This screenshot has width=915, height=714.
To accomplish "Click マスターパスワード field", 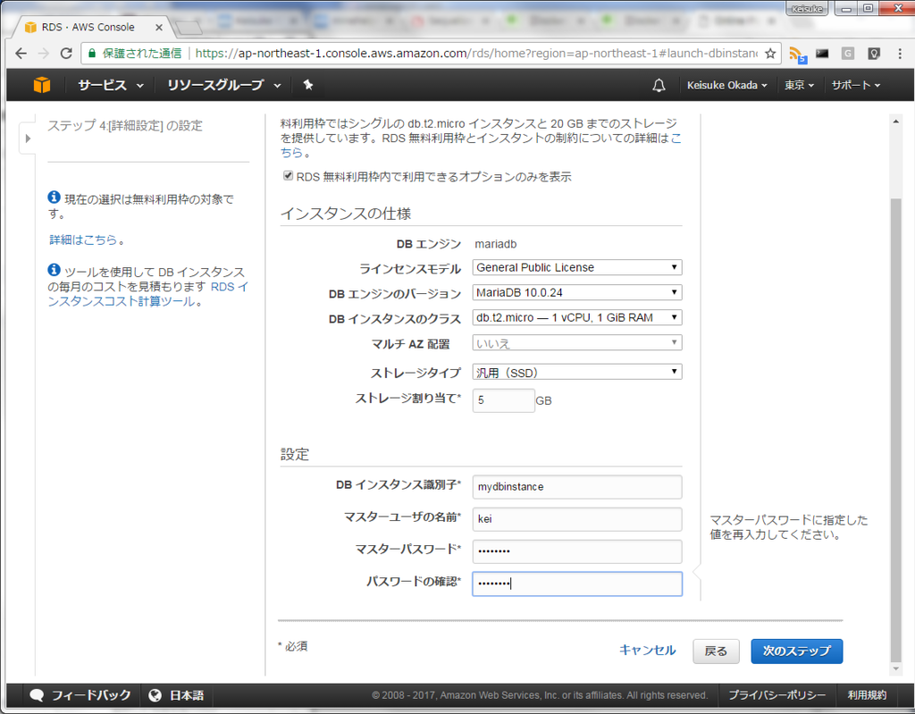I will coord(577,551).
